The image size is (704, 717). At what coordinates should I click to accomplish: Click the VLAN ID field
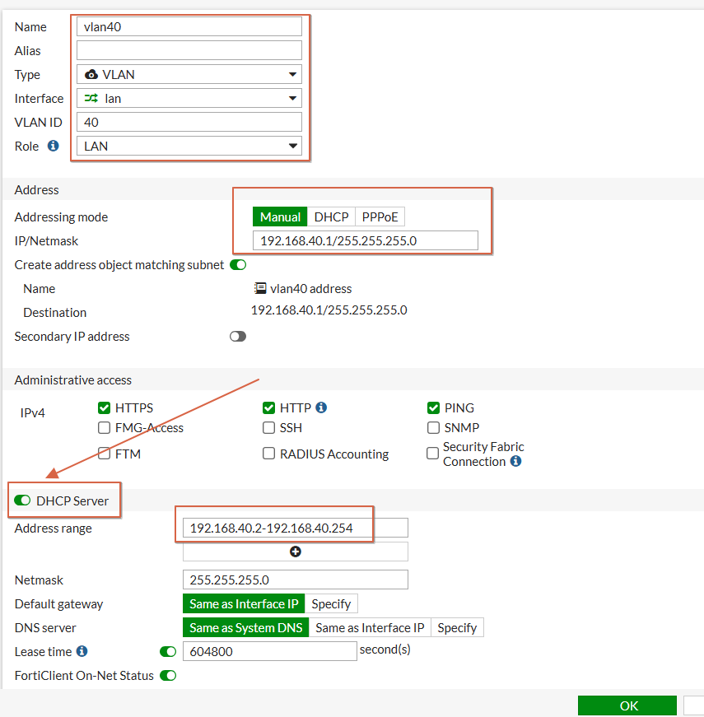pos(189,122)
